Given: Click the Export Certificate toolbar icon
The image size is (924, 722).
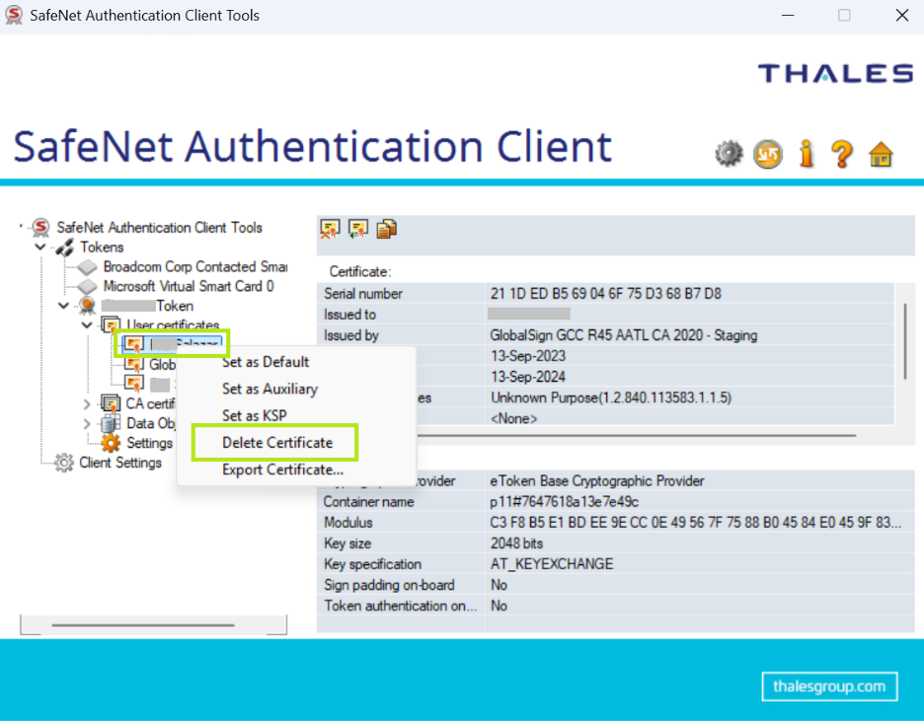Looking at the screenshot, I should (x=357, y=229).
